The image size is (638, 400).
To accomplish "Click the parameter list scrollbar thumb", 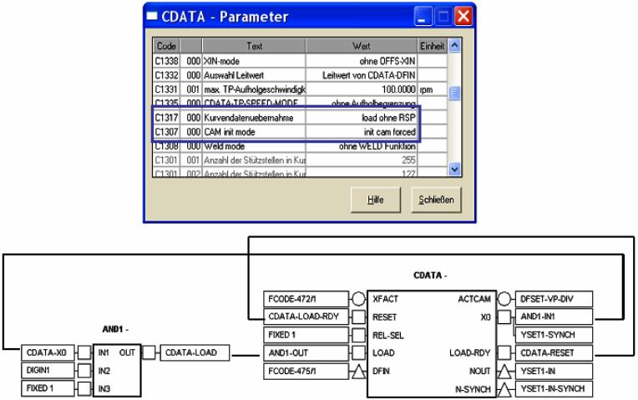I will pos(453,95).
